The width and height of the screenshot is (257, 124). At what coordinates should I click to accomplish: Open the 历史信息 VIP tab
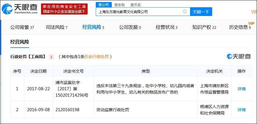[240, 27]
